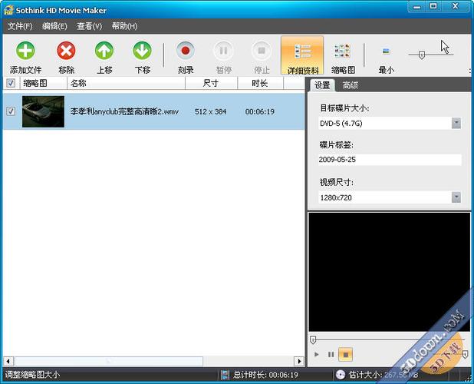Click the 00:06:19 duration cell

(x=260, y=111)
